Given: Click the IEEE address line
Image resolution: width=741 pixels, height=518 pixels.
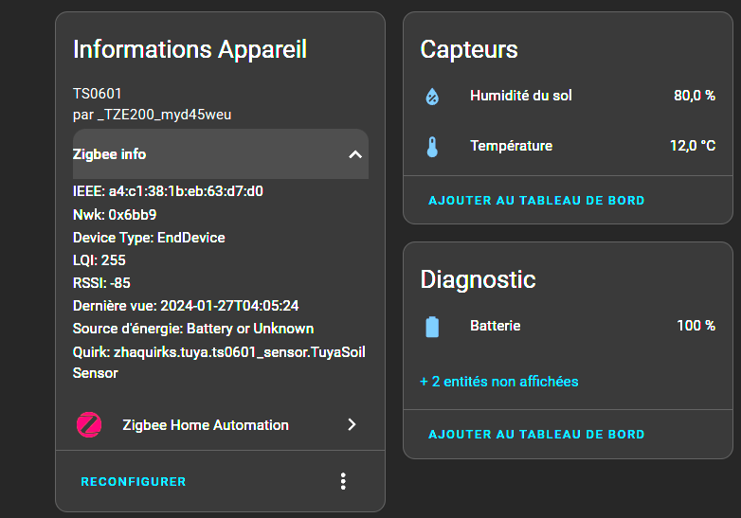Looking at the screenshot, I should click(168, 191).
